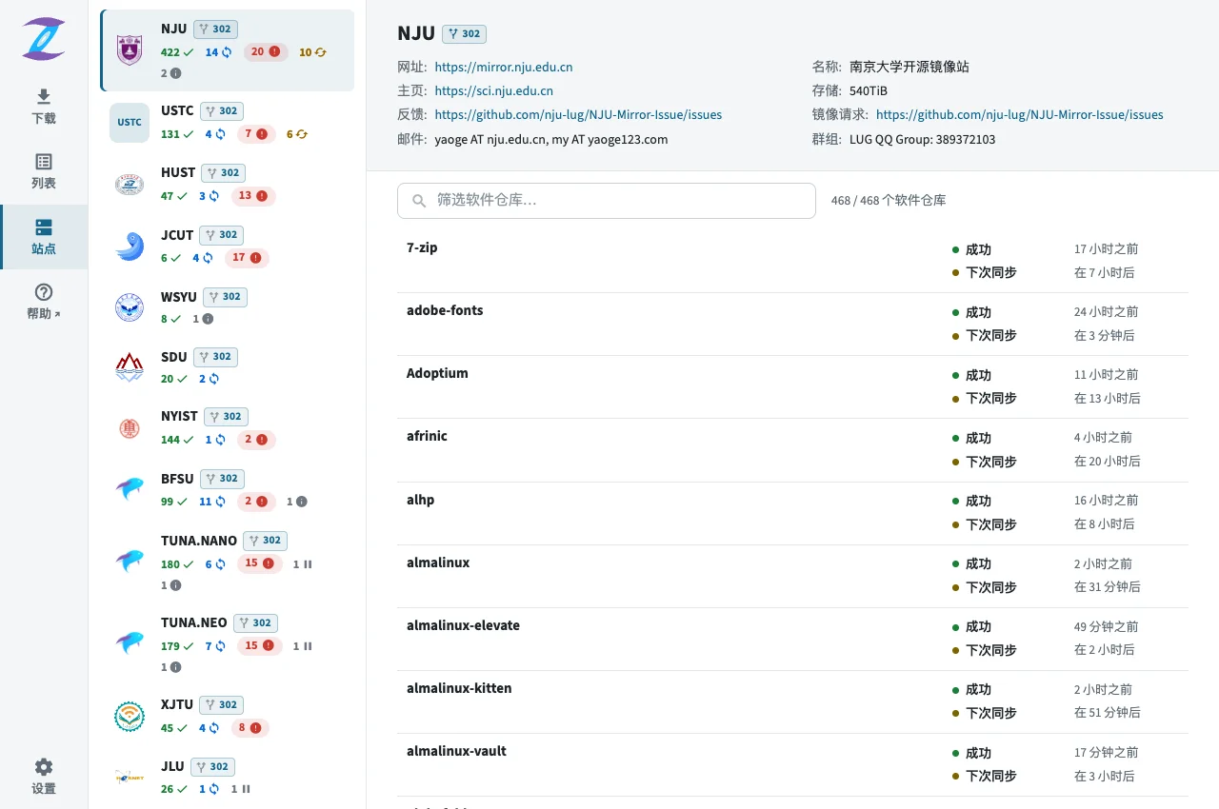Select the JLU site logo

click(130, 778)
